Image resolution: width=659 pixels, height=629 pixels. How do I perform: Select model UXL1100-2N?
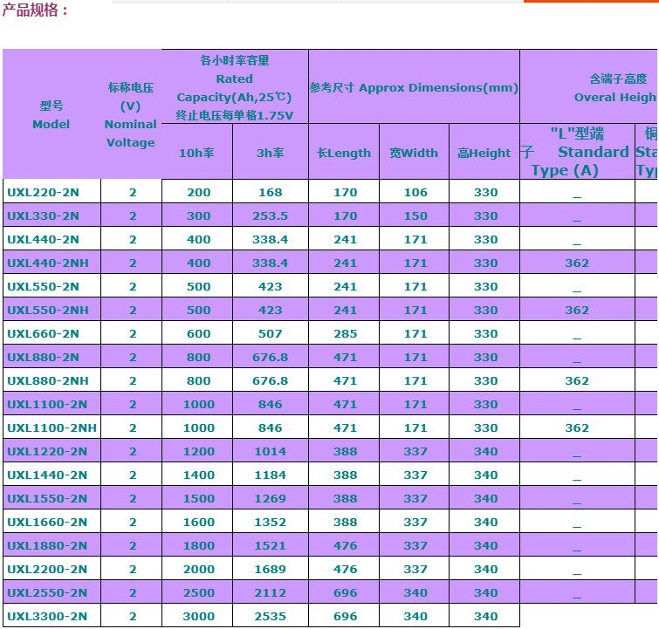point(47,404)
